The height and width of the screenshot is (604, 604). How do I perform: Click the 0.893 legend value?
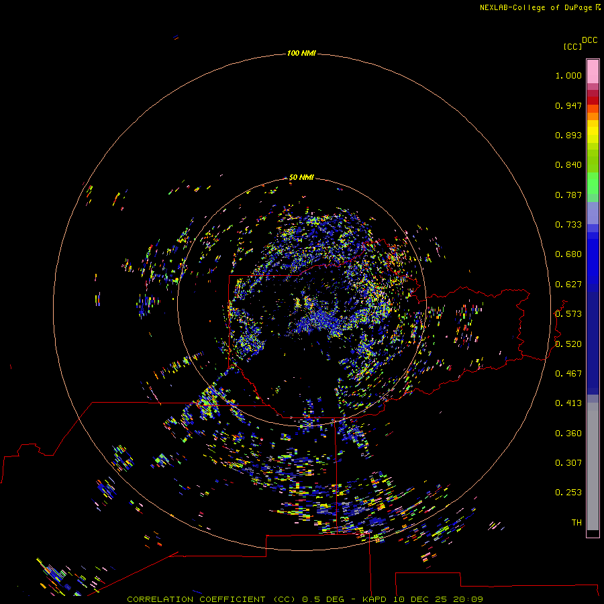point(568,135)
